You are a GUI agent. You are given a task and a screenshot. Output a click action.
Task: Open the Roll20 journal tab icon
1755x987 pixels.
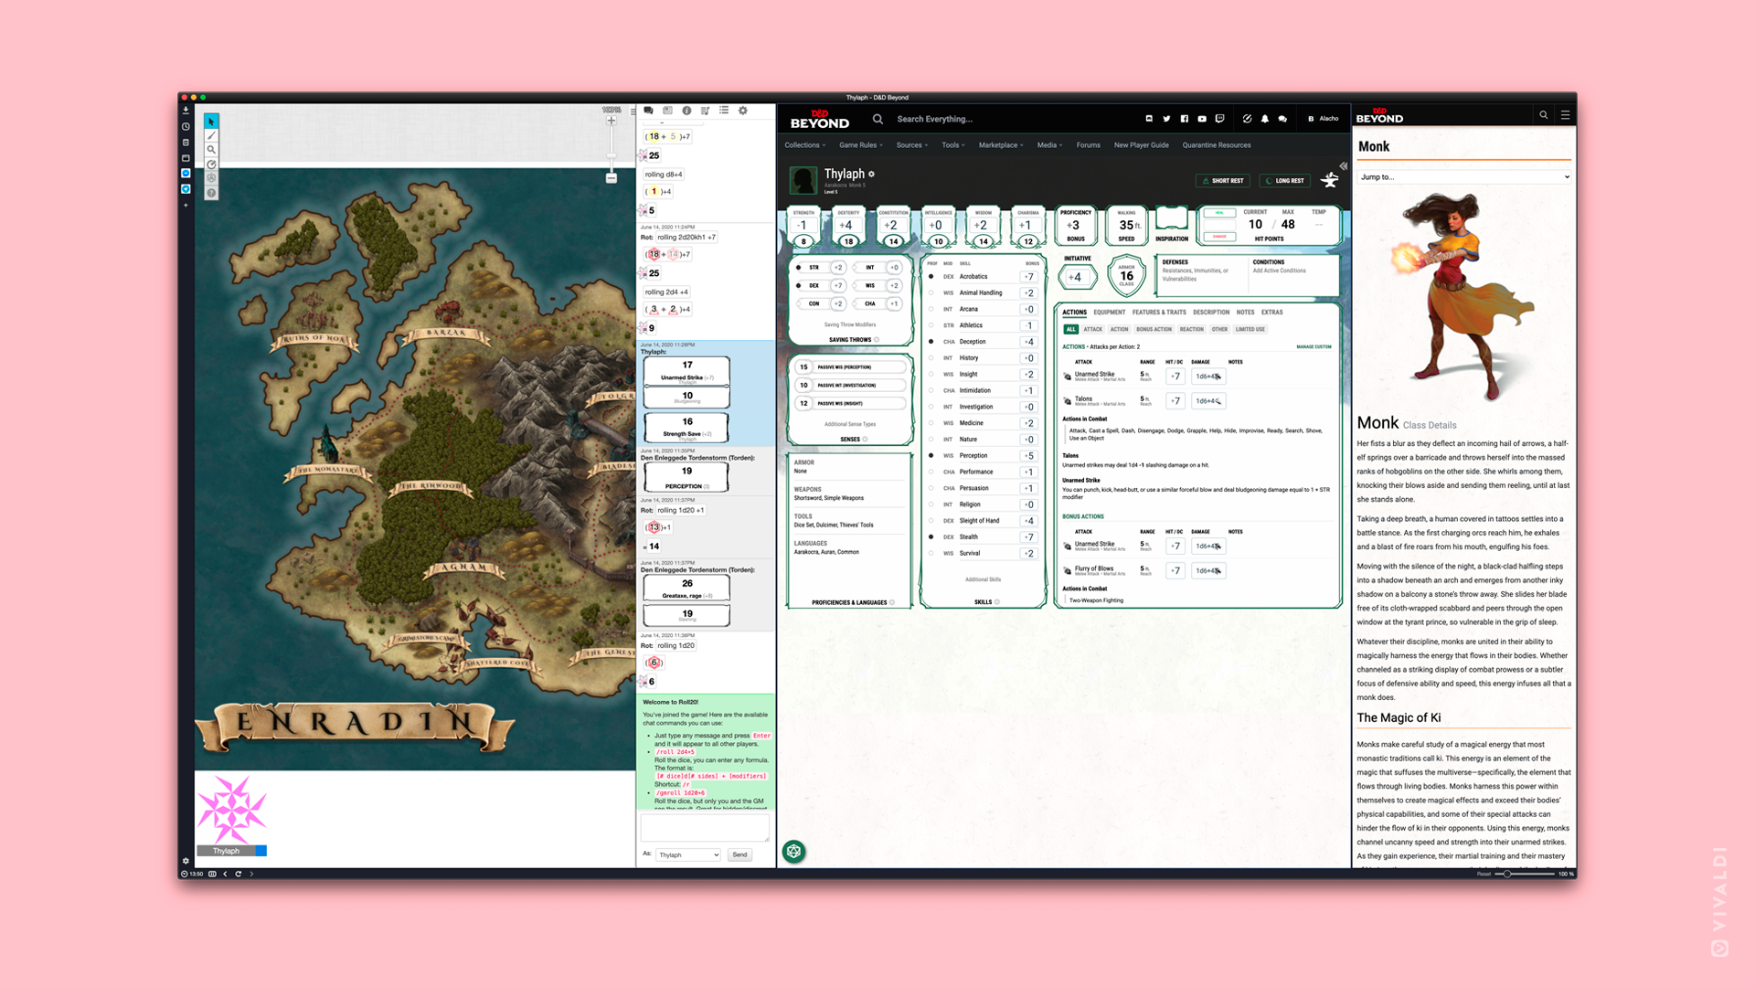pyautogui.click(x=667, y=111)
